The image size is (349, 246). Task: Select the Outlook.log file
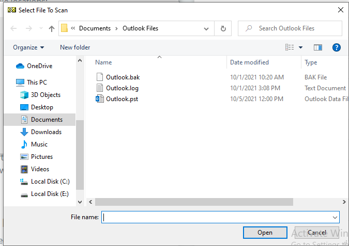tap(122, 88)
